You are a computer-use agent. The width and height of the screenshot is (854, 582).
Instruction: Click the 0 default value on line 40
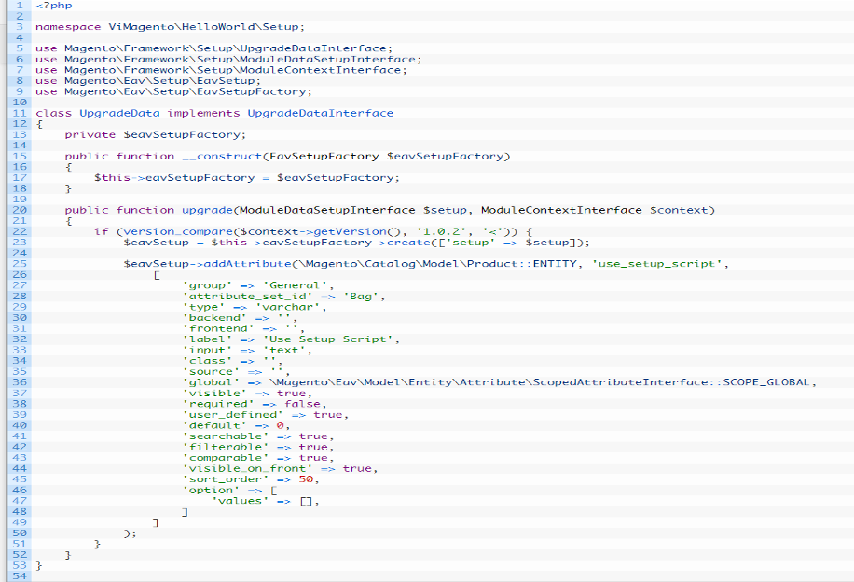tap(280, 425)
